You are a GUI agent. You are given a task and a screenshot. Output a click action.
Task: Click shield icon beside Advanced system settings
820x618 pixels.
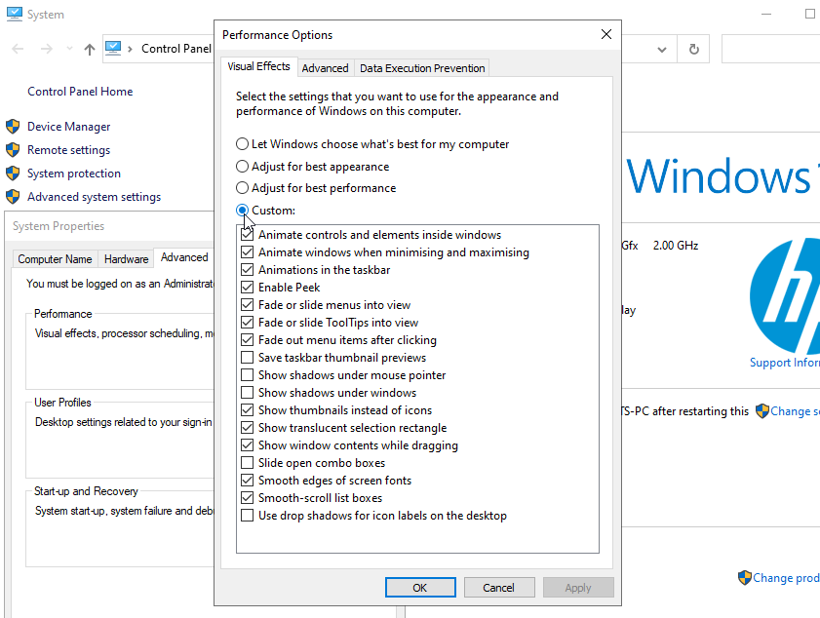point(13,197)
